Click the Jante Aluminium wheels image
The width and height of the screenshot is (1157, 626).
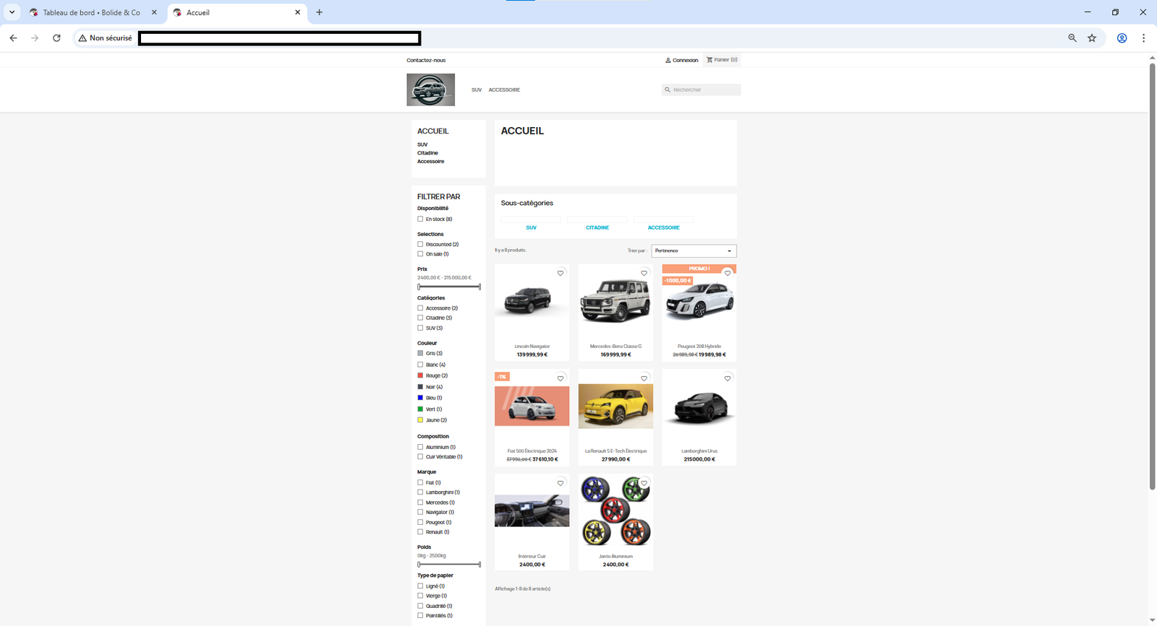615,511
